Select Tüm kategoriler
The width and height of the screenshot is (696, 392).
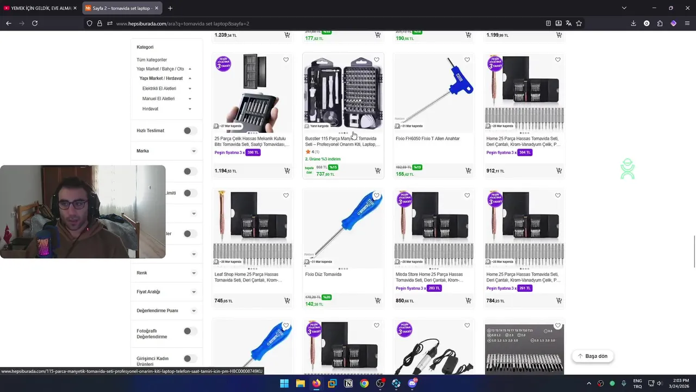pyautogui.click(x=152, y=60)
